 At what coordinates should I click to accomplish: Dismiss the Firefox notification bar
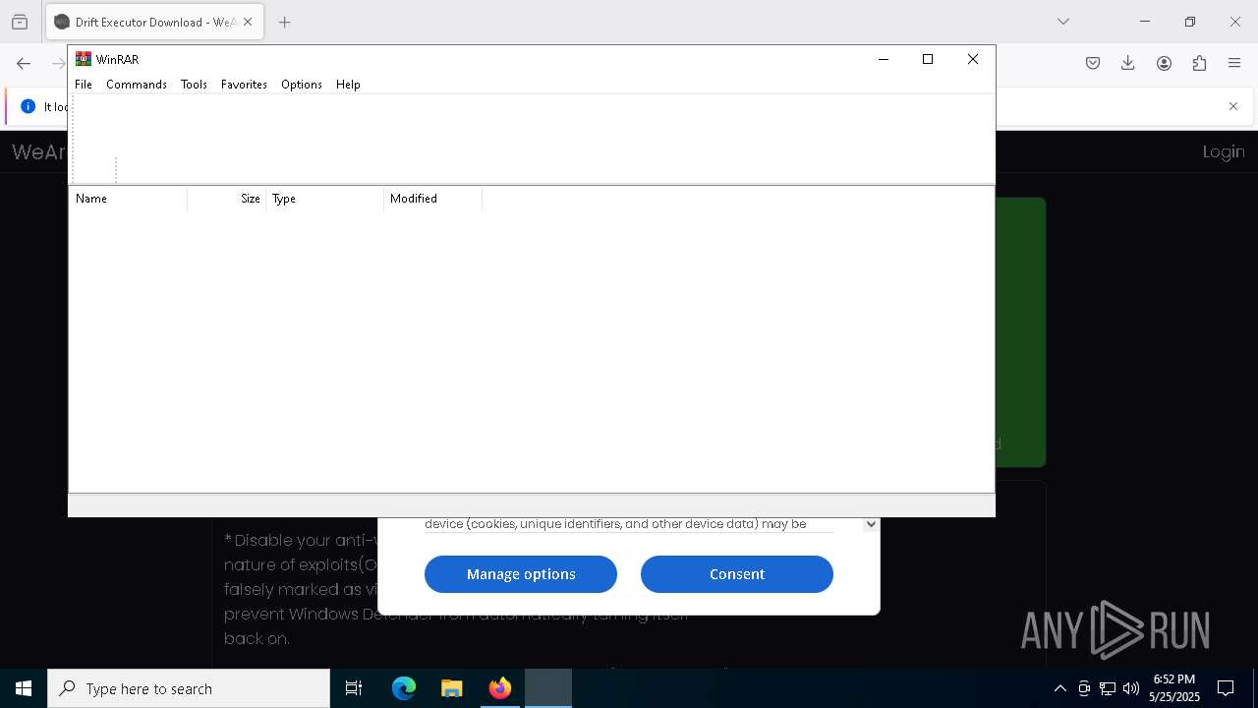(1233, 106)
